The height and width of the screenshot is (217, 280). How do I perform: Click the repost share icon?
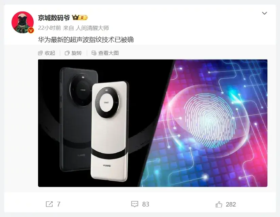click(49, 204)
